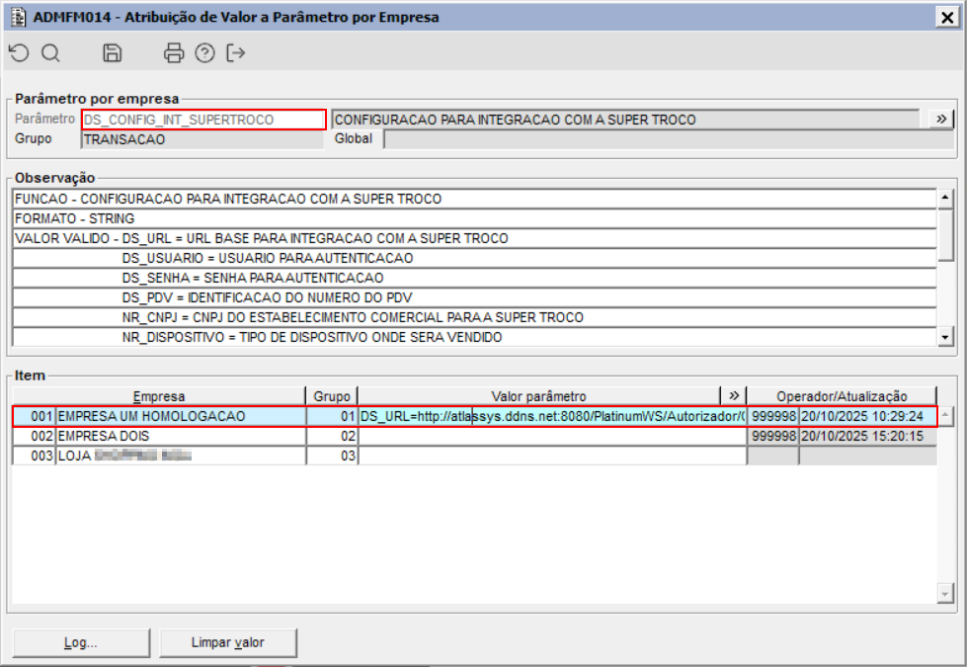Click Observação scrollbar up arrow
Screen dimensions: 967x667
(x=945, y=198)
